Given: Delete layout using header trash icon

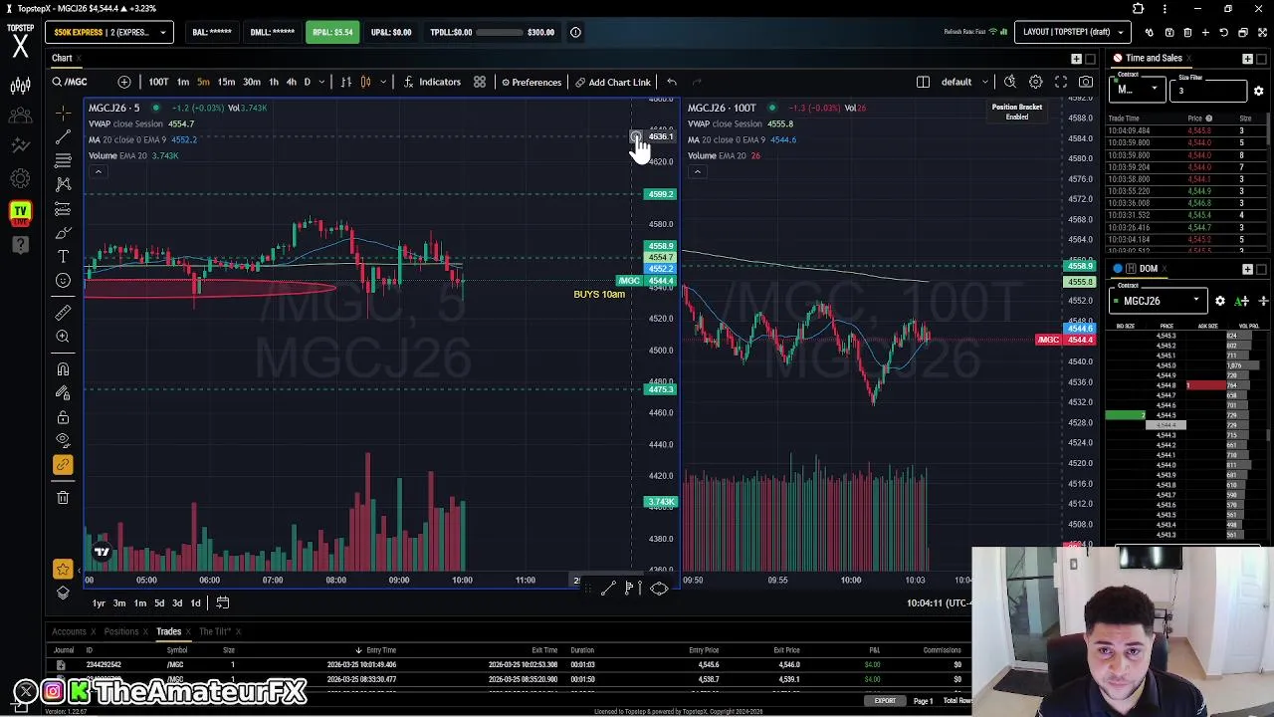Looking at the screenshot, I should tap(1187, 32).
